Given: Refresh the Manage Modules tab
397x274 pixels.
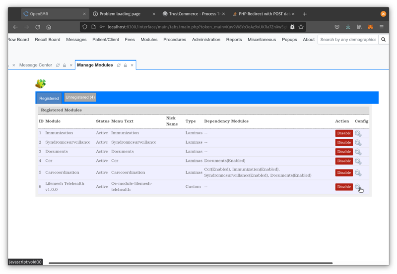Looking at the screenshot, I should [119, 65].
